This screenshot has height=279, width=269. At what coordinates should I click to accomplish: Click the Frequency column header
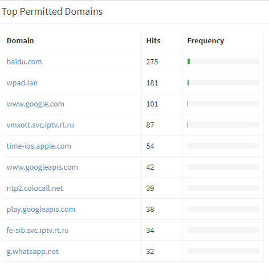[x=206, y=41]
